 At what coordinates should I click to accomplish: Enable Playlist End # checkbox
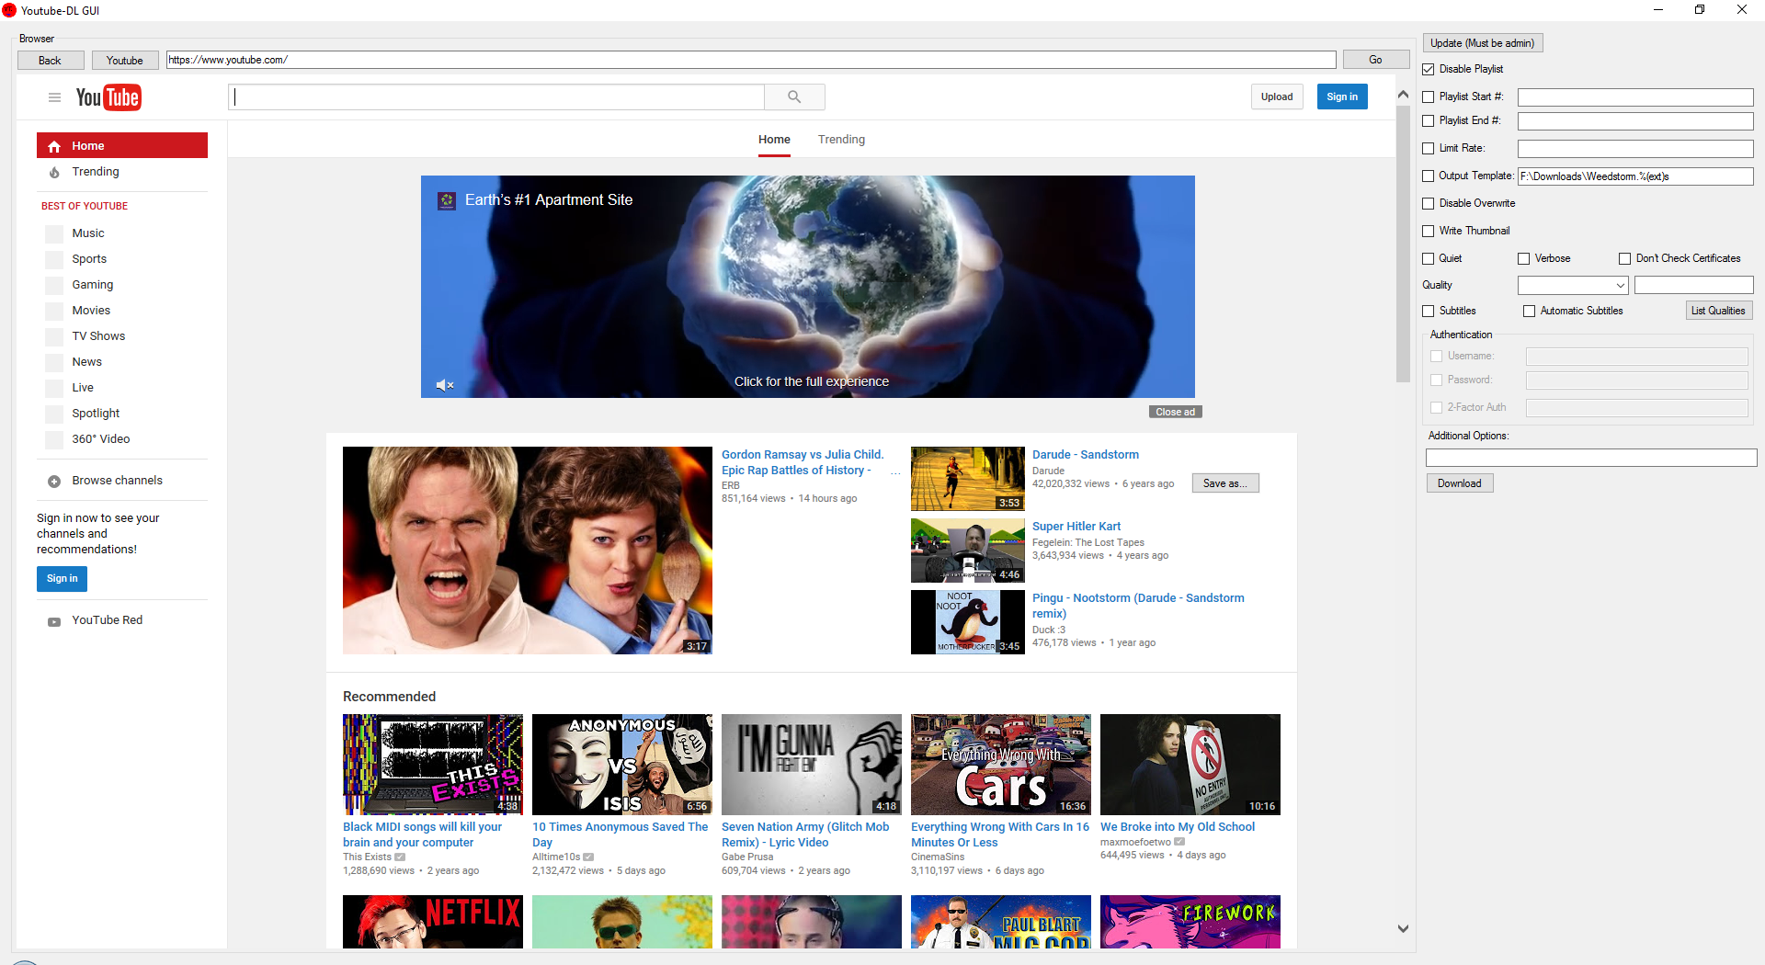[1429, 120]
